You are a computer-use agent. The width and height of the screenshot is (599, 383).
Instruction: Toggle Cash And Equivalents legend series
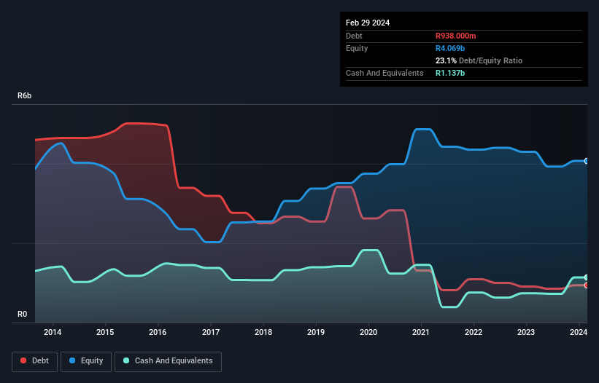click(x=168, y=361)
